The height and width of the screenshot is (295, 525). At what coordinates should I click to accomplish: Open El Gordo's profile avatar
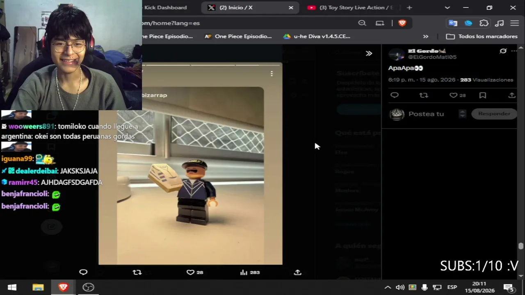pos(397,54)
